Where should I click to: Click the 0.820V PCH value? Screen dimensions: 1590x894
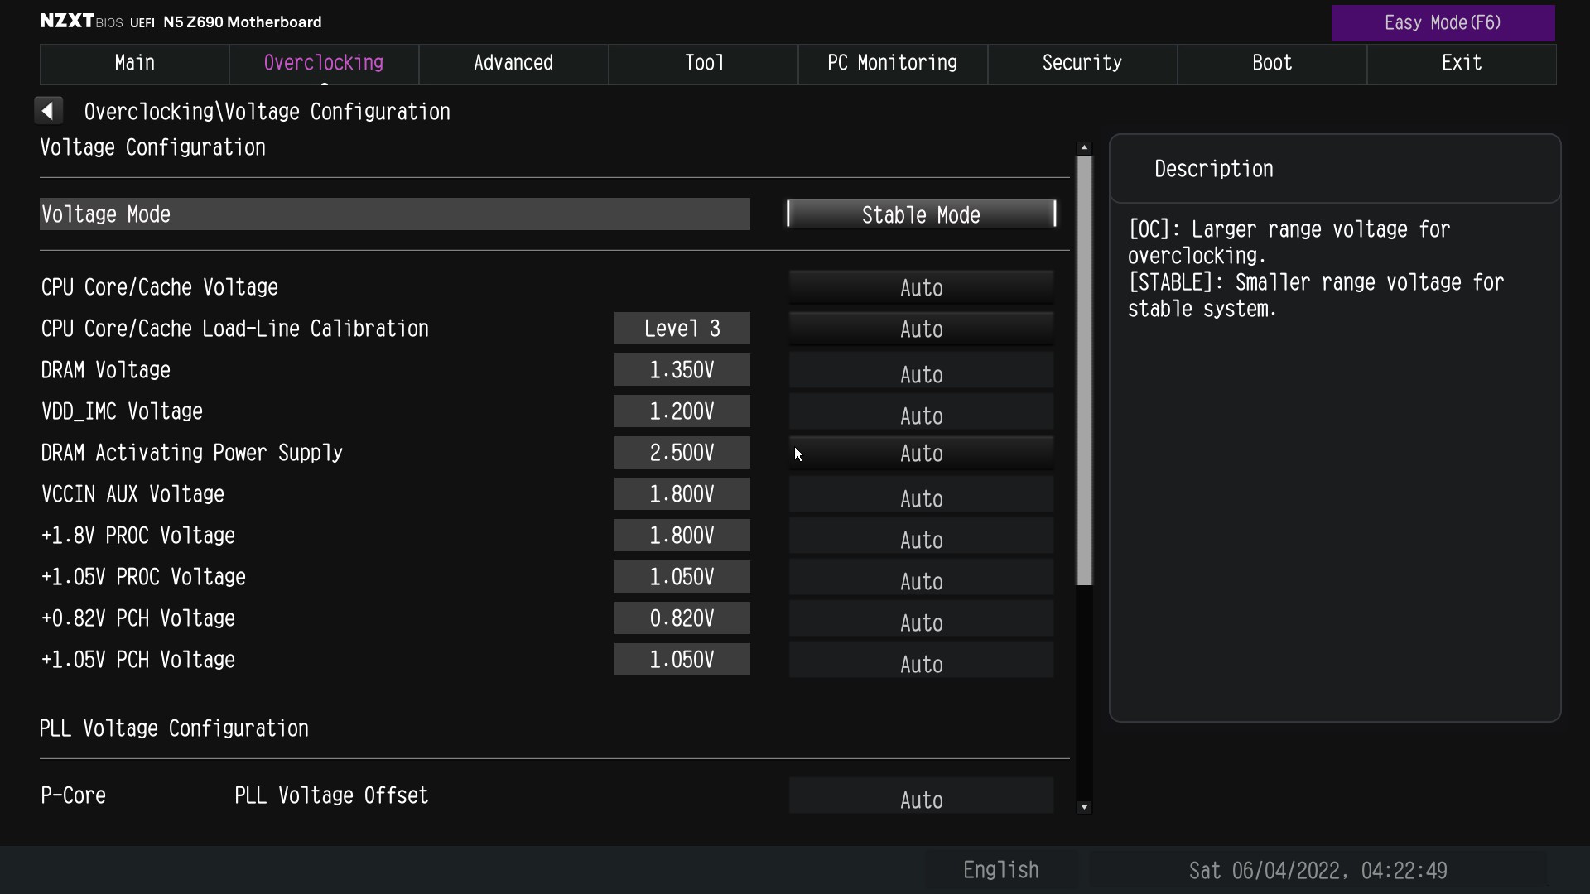tap(682, 618)
